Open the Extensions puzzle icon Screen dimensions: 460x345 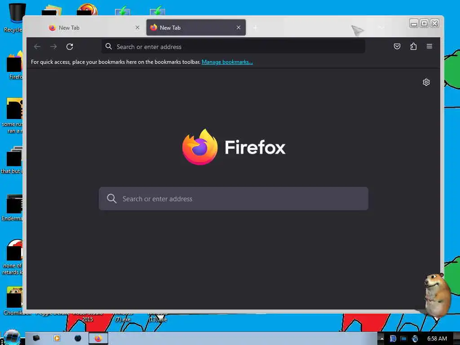tap(413, 46)
